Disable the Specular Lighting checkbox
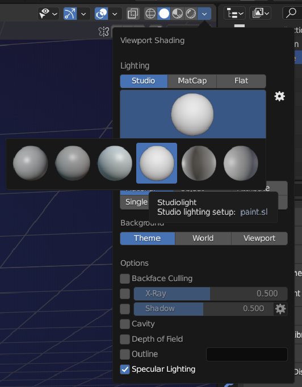Image resolution: width=302 pixels, height=387 pixels. click(x=125, y=369)
